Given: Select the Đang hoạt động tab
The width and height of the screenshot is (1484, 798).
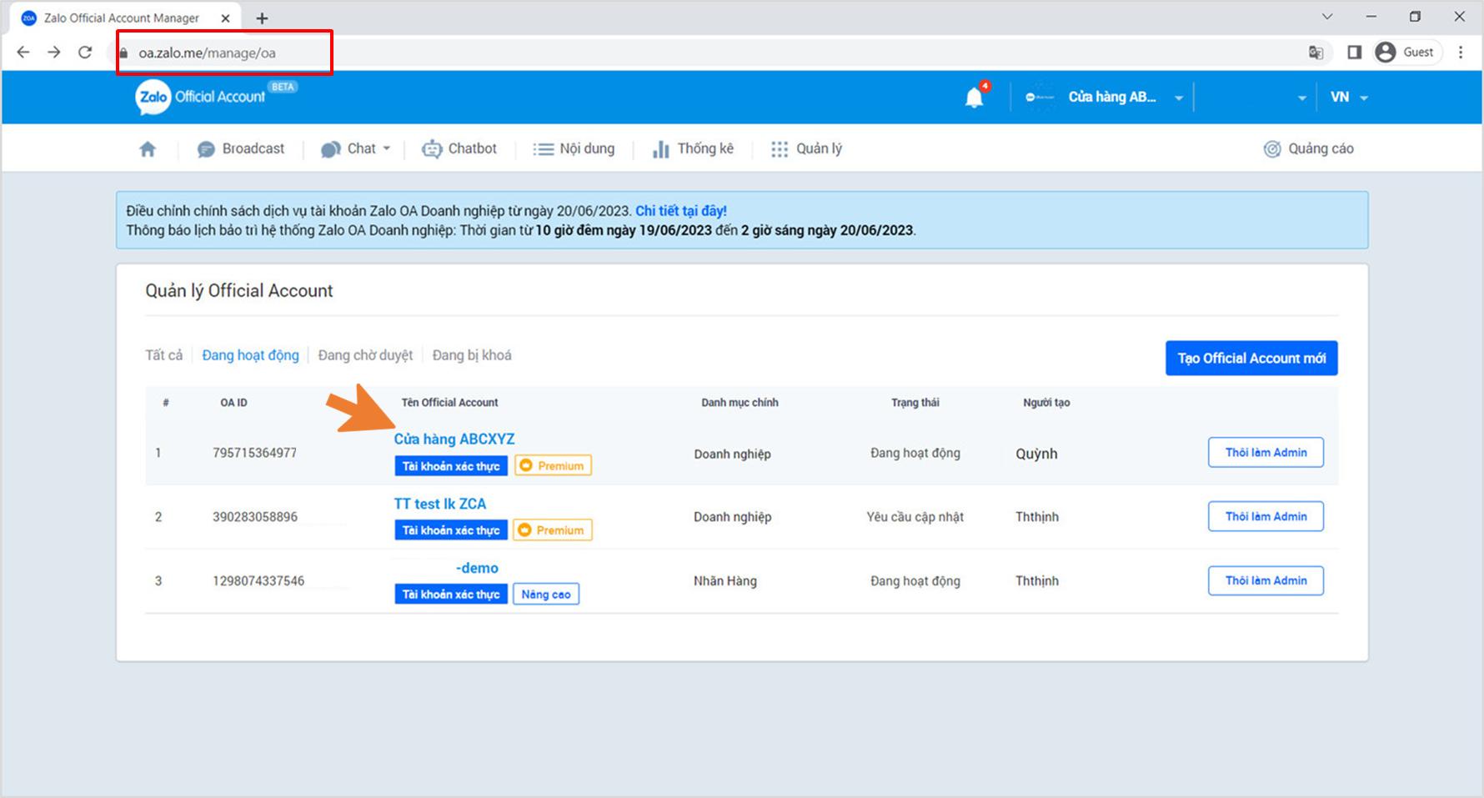Looking at the screenshot, I should [250, 355].
